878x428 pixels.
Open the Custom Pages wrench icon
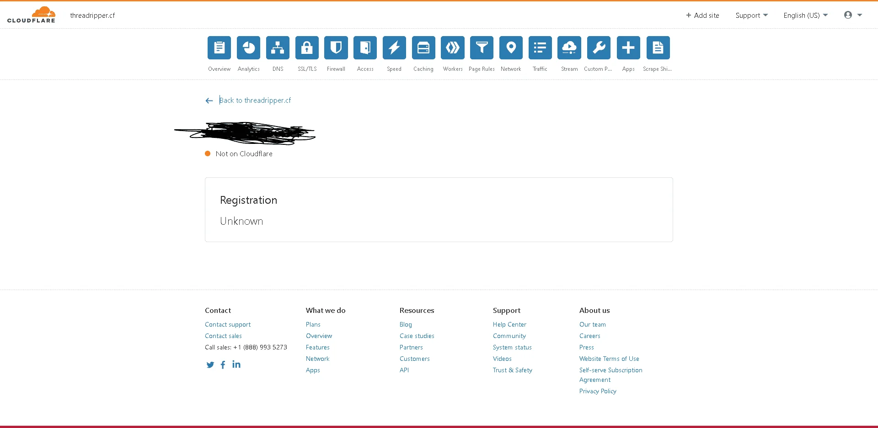[x=599, y=48]
